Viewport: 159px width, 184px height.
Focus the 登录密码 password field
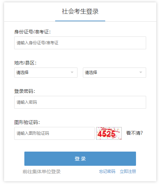click(80, 102)
